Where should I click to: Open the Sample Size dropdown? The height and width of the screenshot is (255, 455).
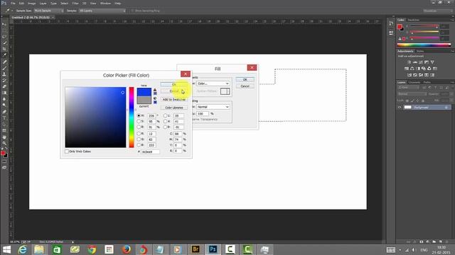click(48, 11)
